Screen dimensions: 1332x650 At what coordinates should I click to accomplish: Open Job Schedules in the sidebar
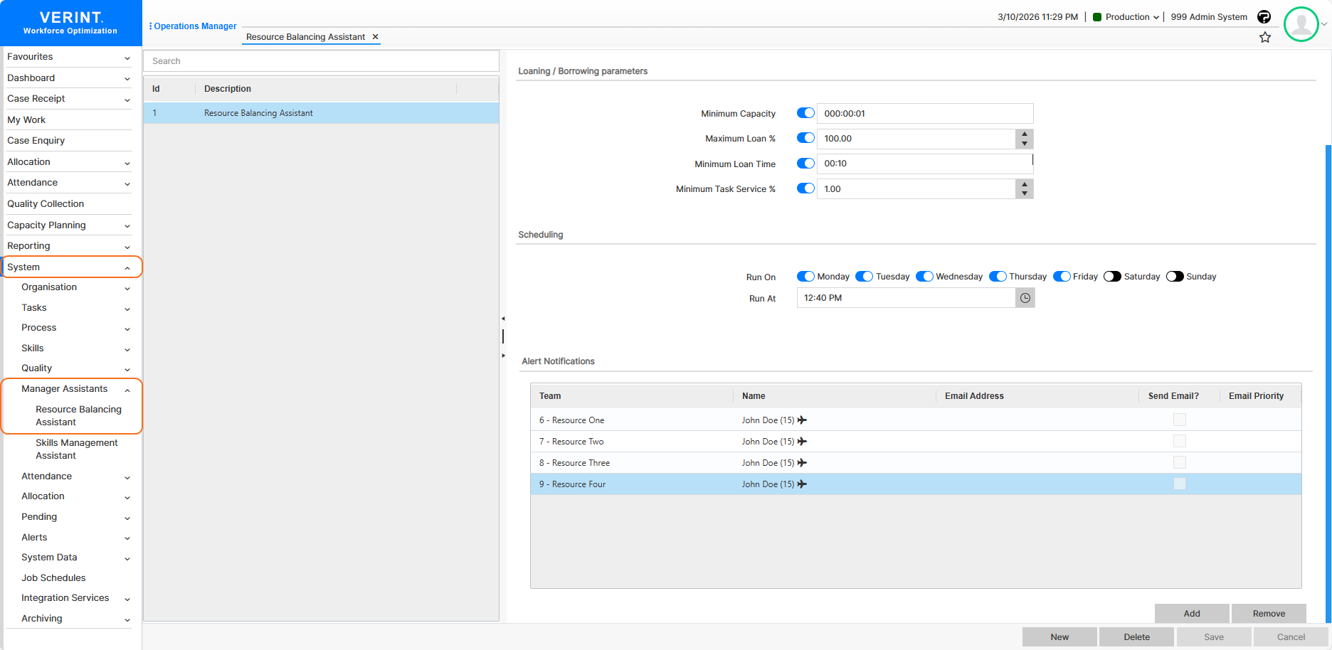(53, 578)
